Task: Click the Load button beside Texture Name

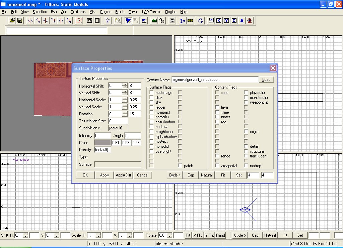Action: [x=266, y=80]
